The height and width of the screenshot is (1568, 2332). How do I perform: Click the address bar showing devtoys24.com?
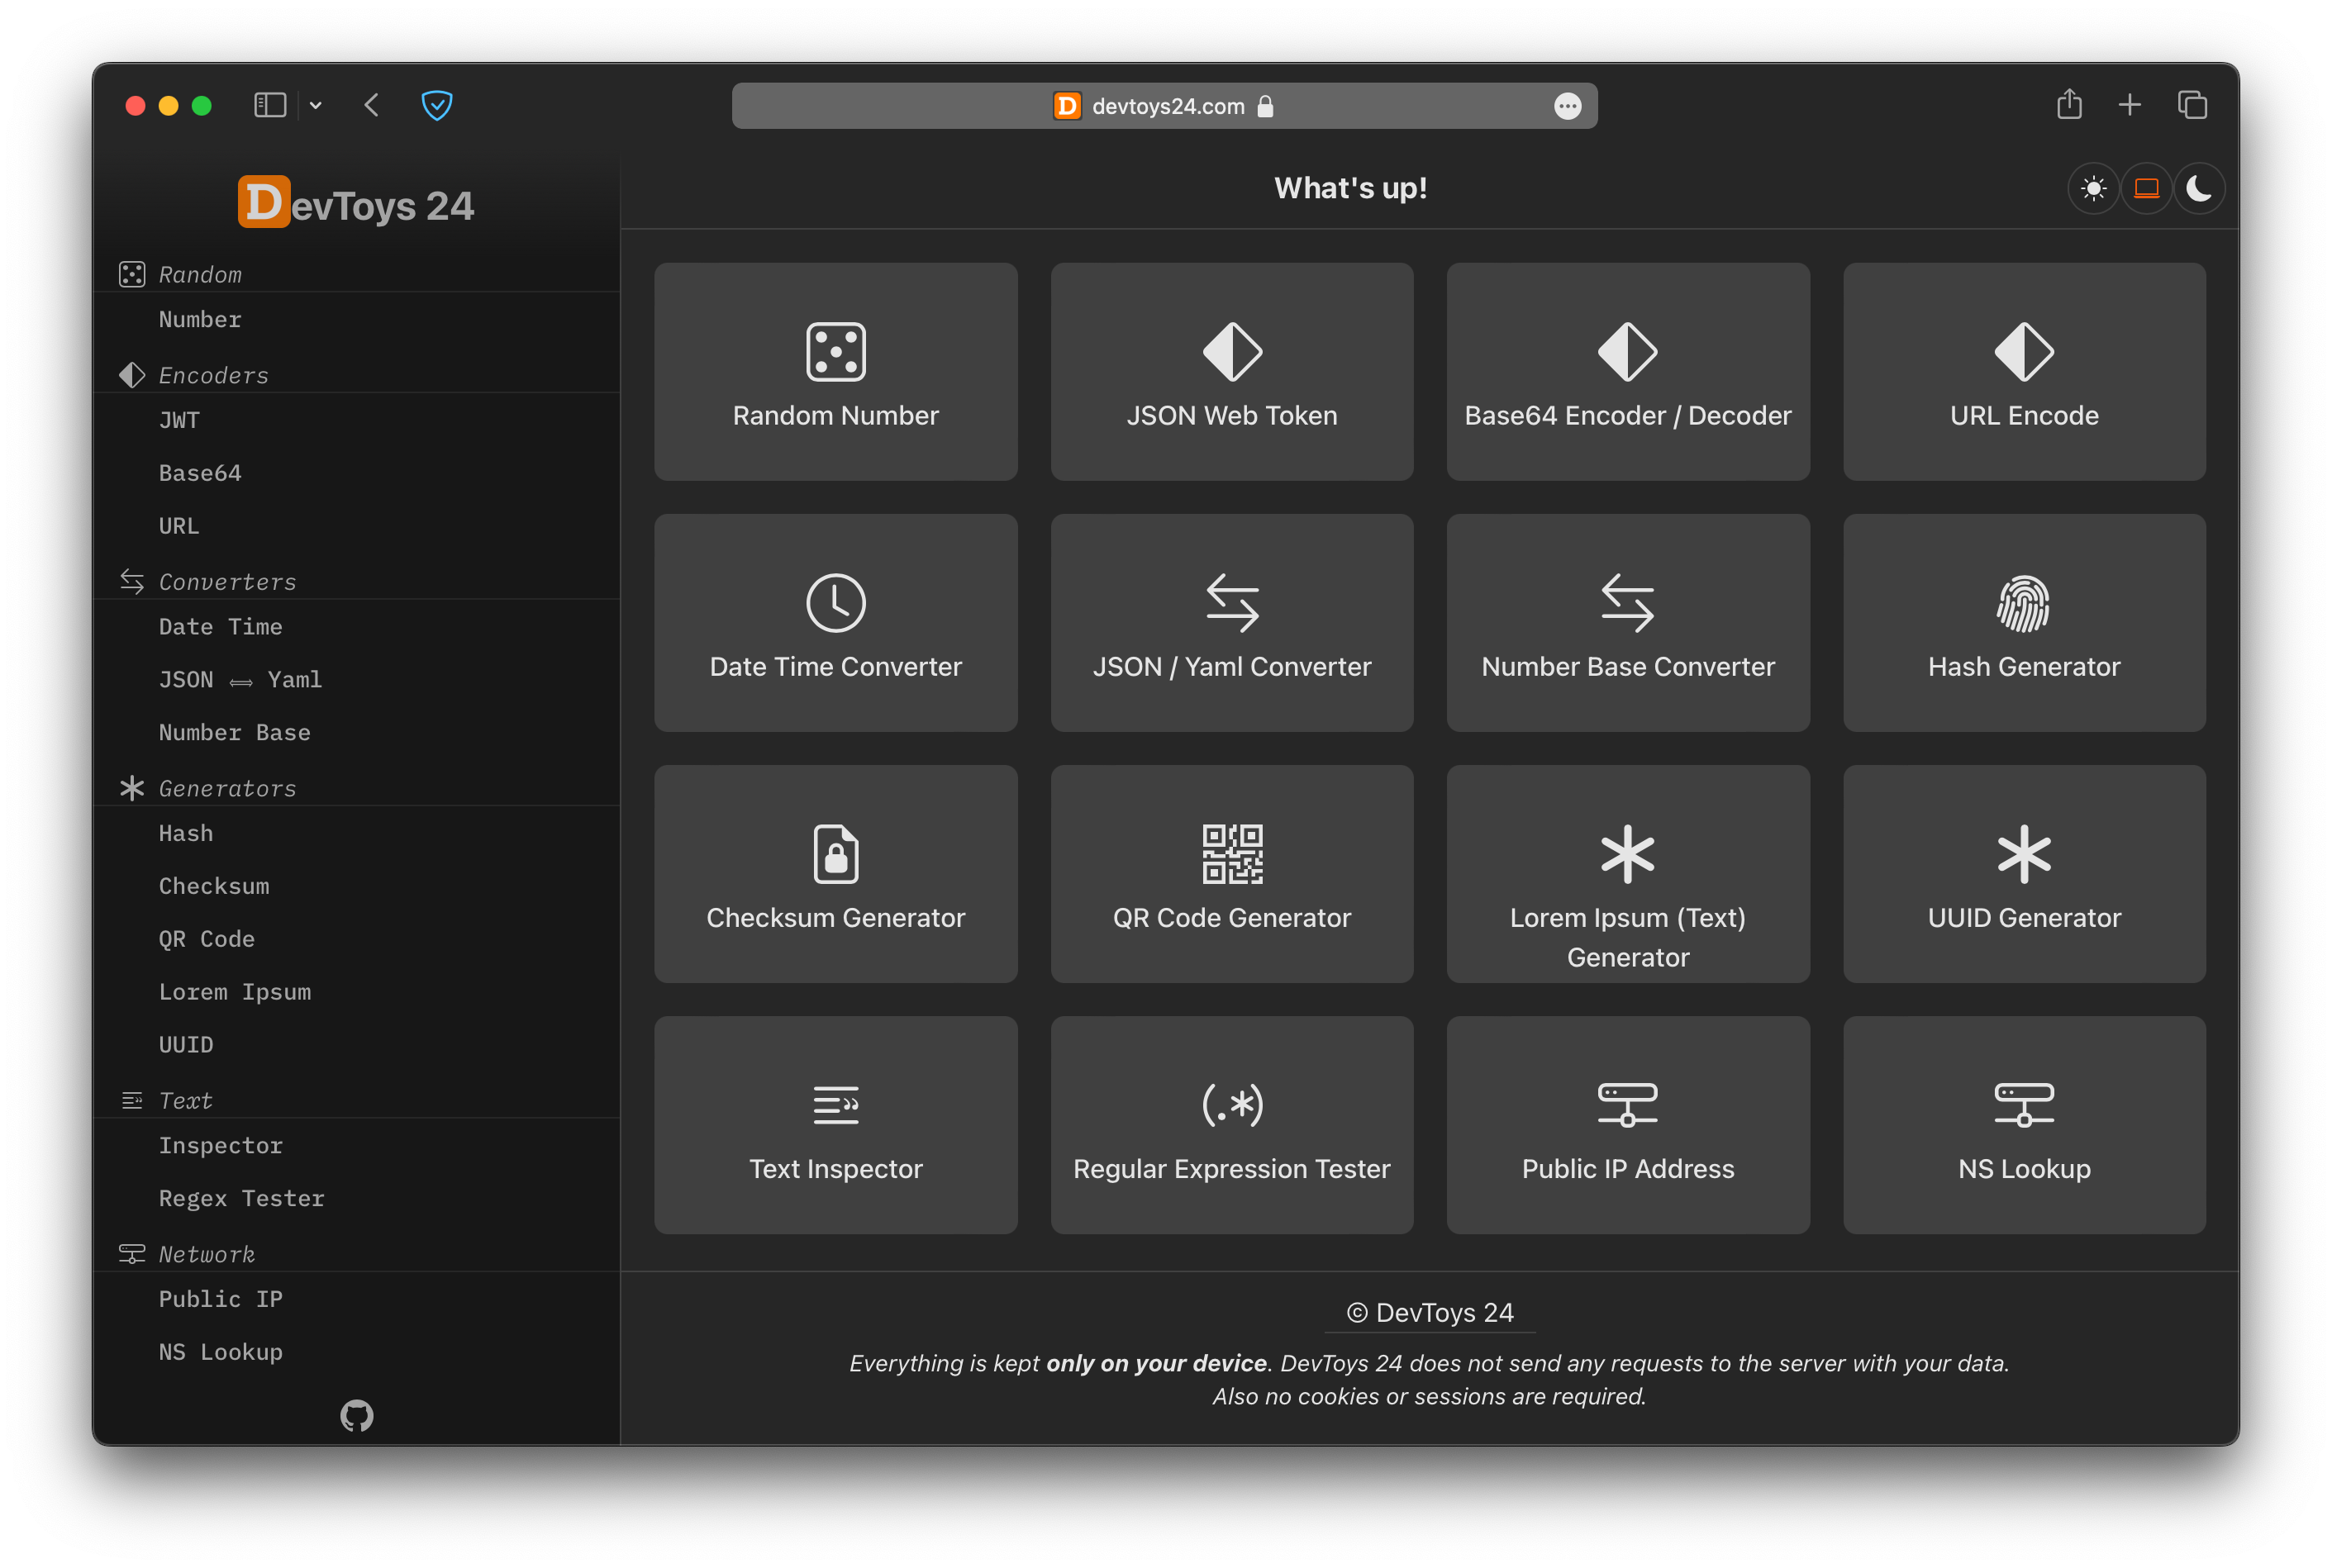pyautogui.click(x=1164, y=105)
